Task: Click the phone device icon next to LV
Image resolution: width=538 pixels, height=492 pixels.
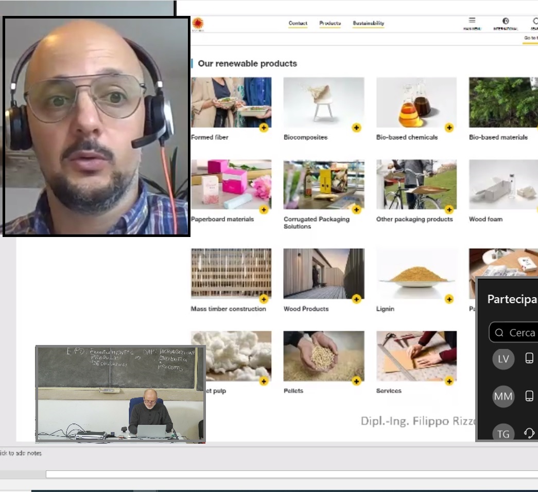Action: pyautogui.click(x=529, y=358)
